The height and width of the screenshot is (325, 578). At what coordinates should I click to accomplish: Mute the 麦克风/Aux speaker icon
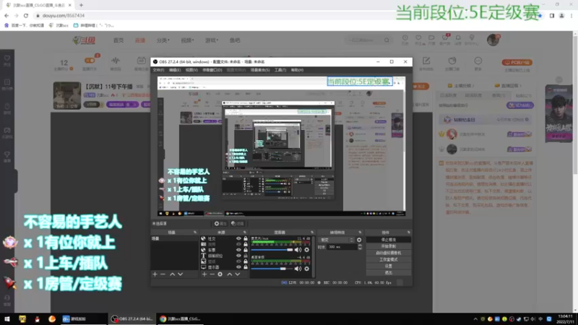click(298, 250)
